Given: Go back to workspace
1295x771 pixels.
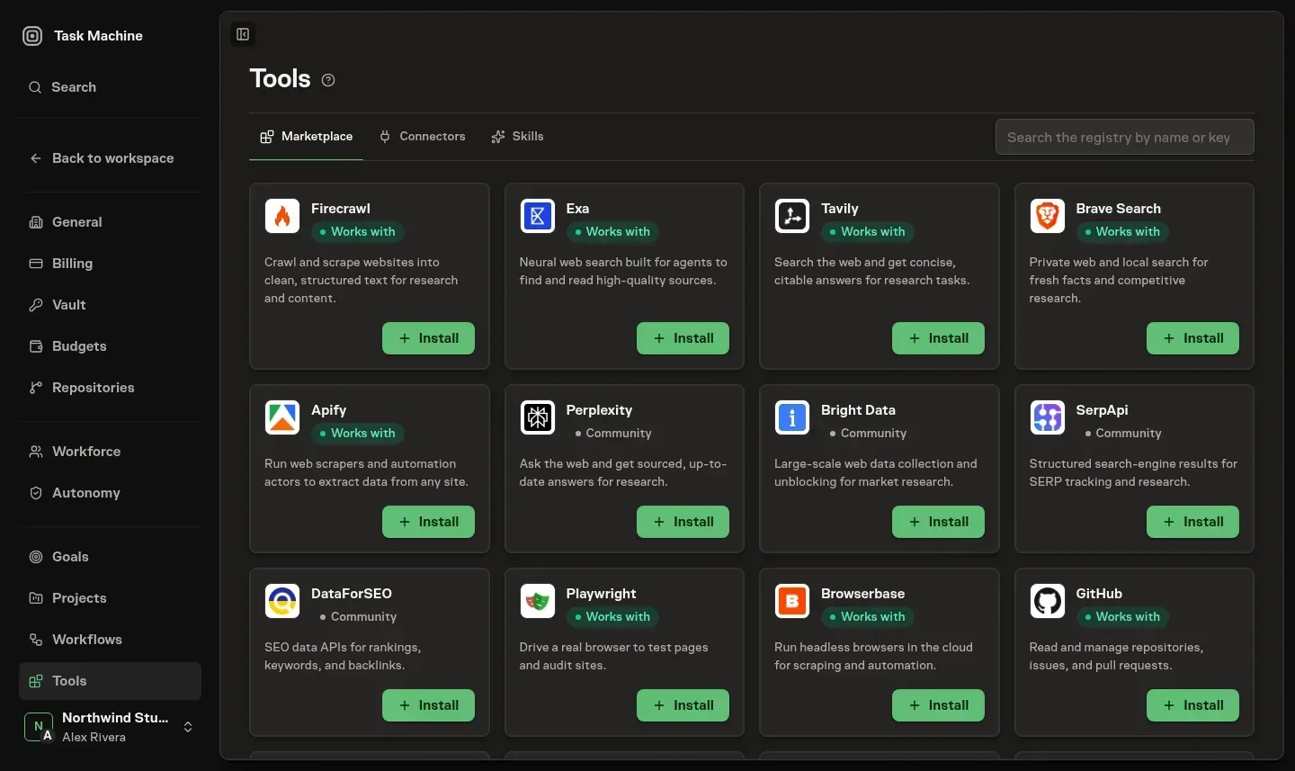Looking at the screenshot, I should (110, 158).
